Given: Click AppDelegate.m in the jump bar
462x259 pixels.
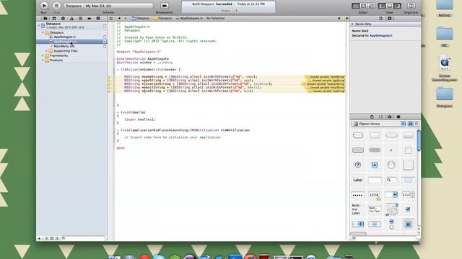Looking at the screenshot, I should [x=189, y=18].
